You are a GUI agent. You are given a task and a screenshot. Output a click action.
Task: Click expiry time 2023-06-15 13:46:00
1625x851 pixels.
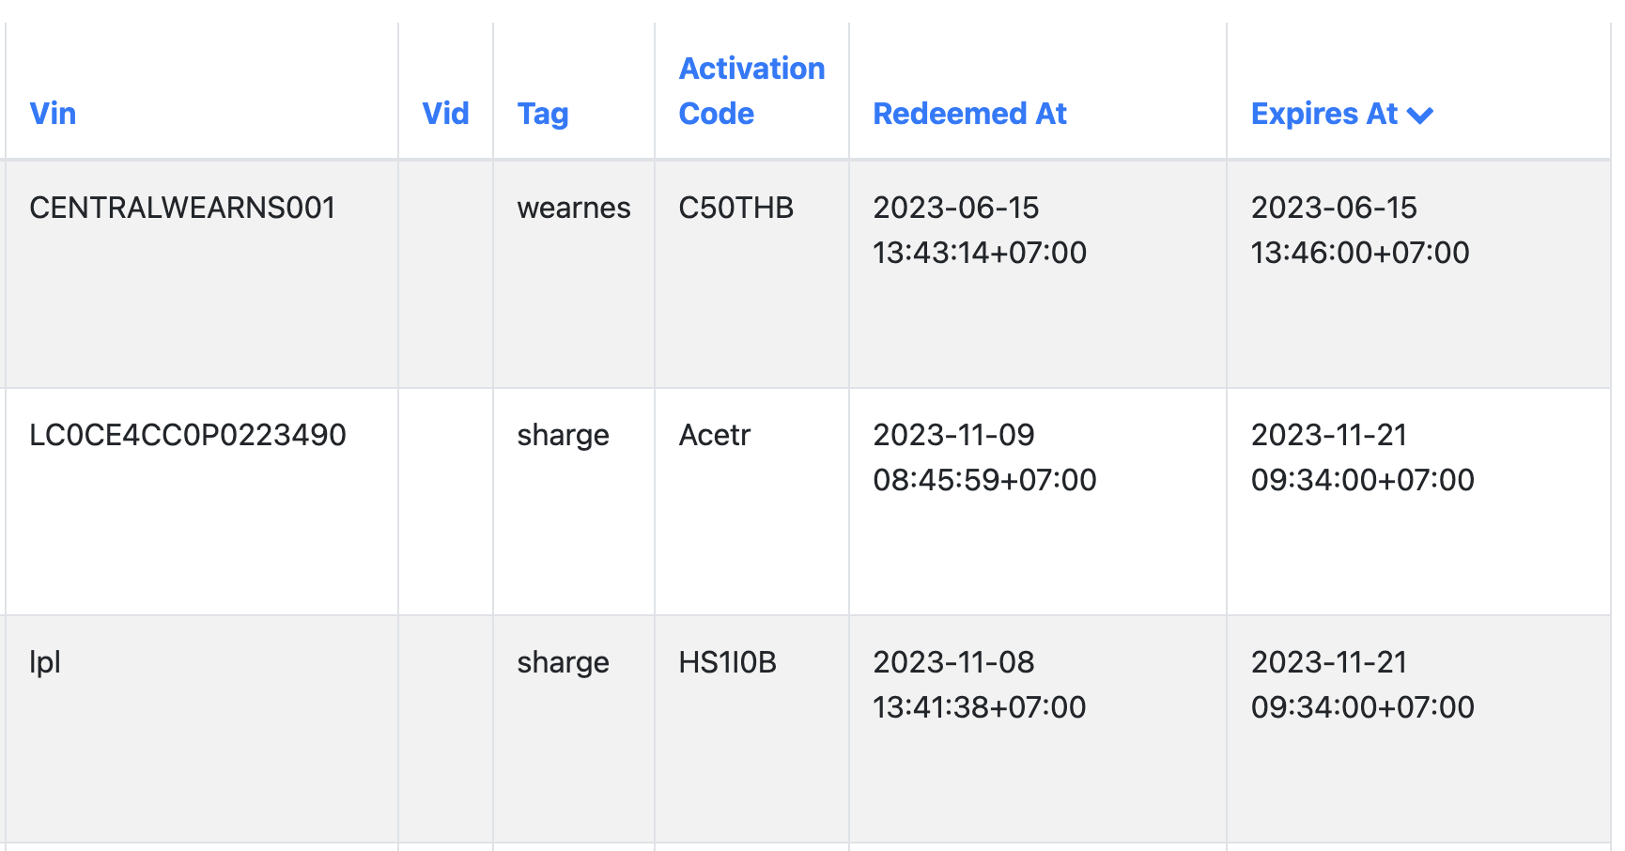pos(1359,230)
